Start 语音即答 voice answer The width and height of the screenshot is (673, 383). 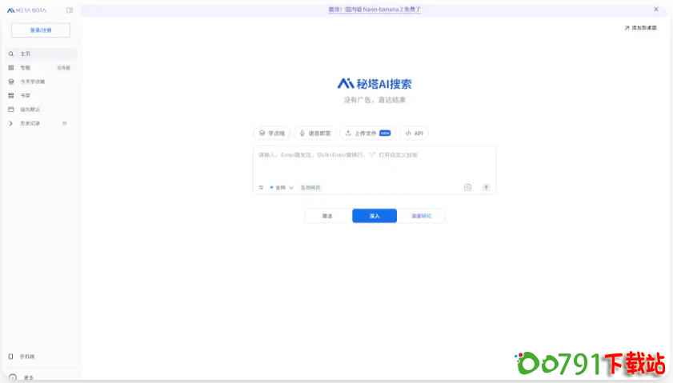[314, 134]
